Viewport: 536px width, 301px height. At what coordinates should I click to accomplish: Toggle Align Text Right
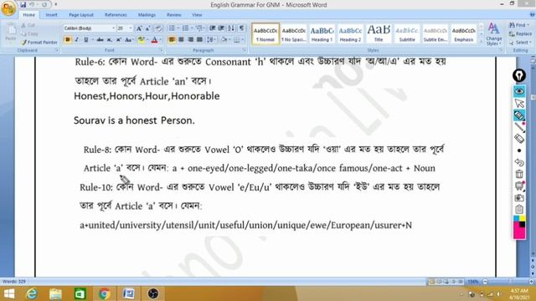pos(190,39)
